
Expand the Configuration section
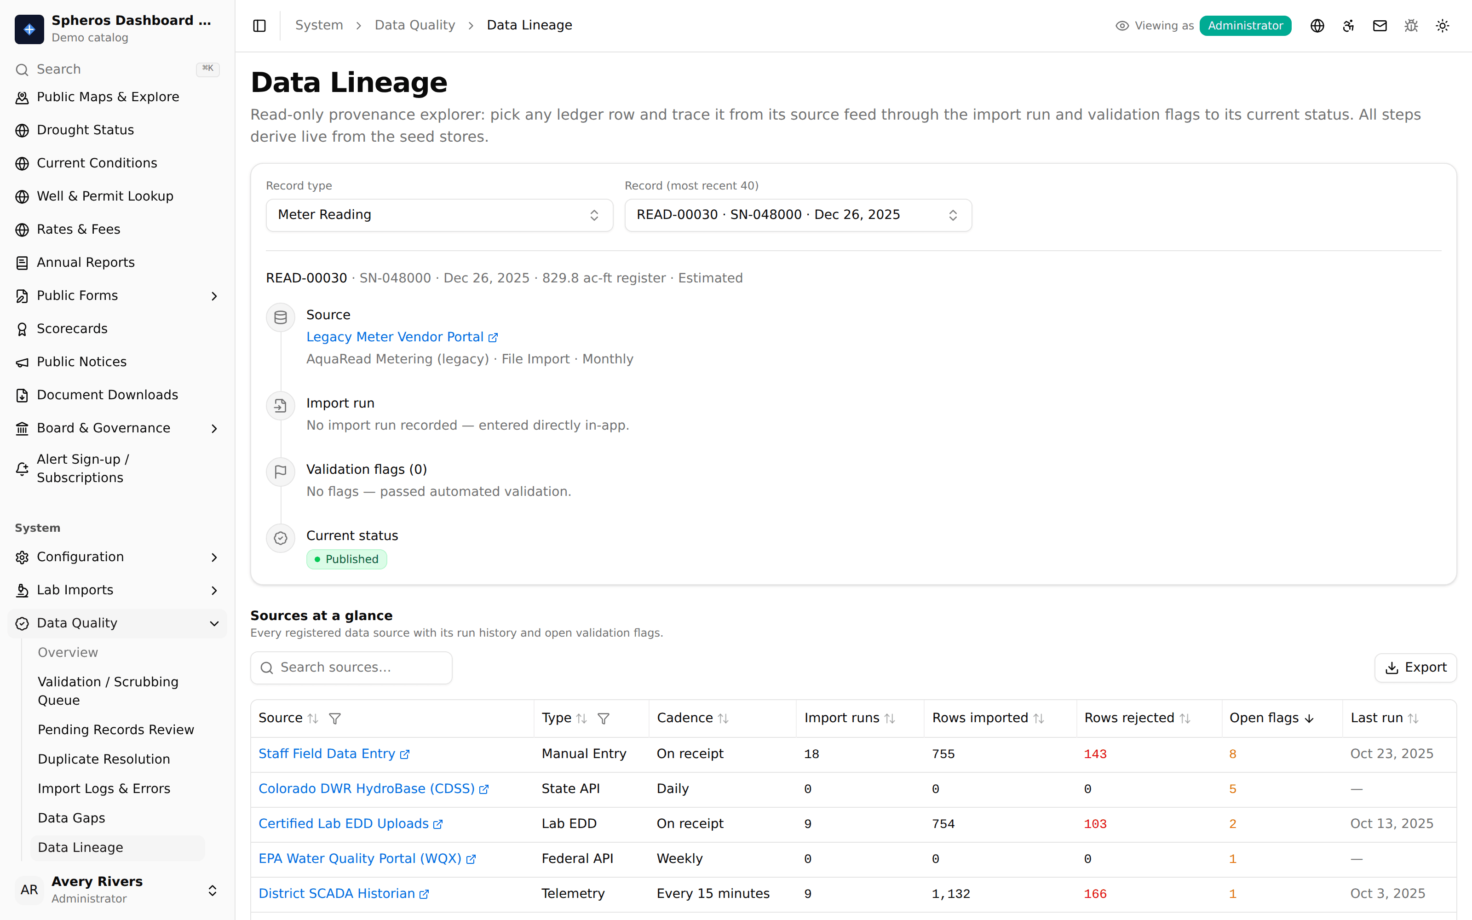click(117, 558)
